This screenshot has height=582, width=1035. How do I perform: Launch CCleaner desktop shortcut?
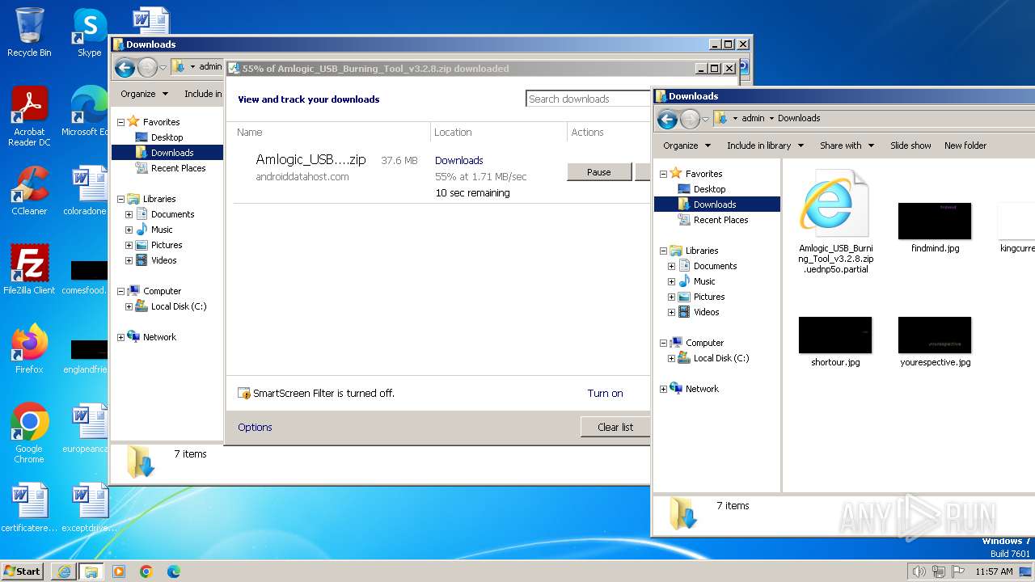point(29,191)
